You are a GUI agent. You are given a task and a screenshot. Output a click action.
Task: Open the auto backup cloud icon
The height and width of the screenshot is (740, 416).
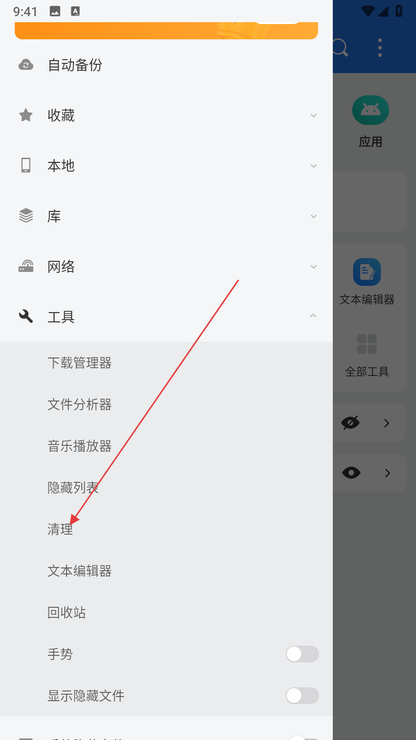point(26,65)
